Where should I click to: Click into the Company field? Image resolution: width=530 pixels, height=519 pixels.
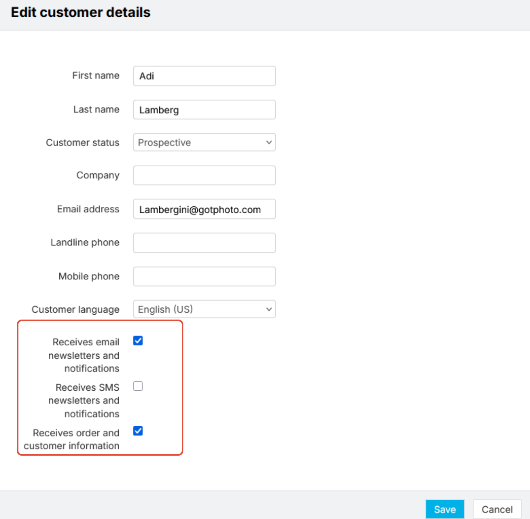[x=204, y=175]
